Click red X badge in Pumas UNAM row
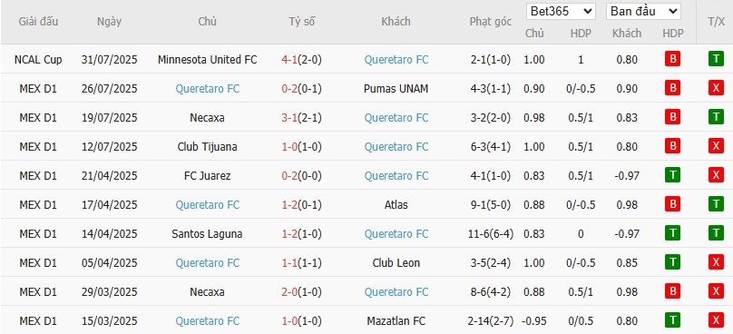 pos(716,88)
